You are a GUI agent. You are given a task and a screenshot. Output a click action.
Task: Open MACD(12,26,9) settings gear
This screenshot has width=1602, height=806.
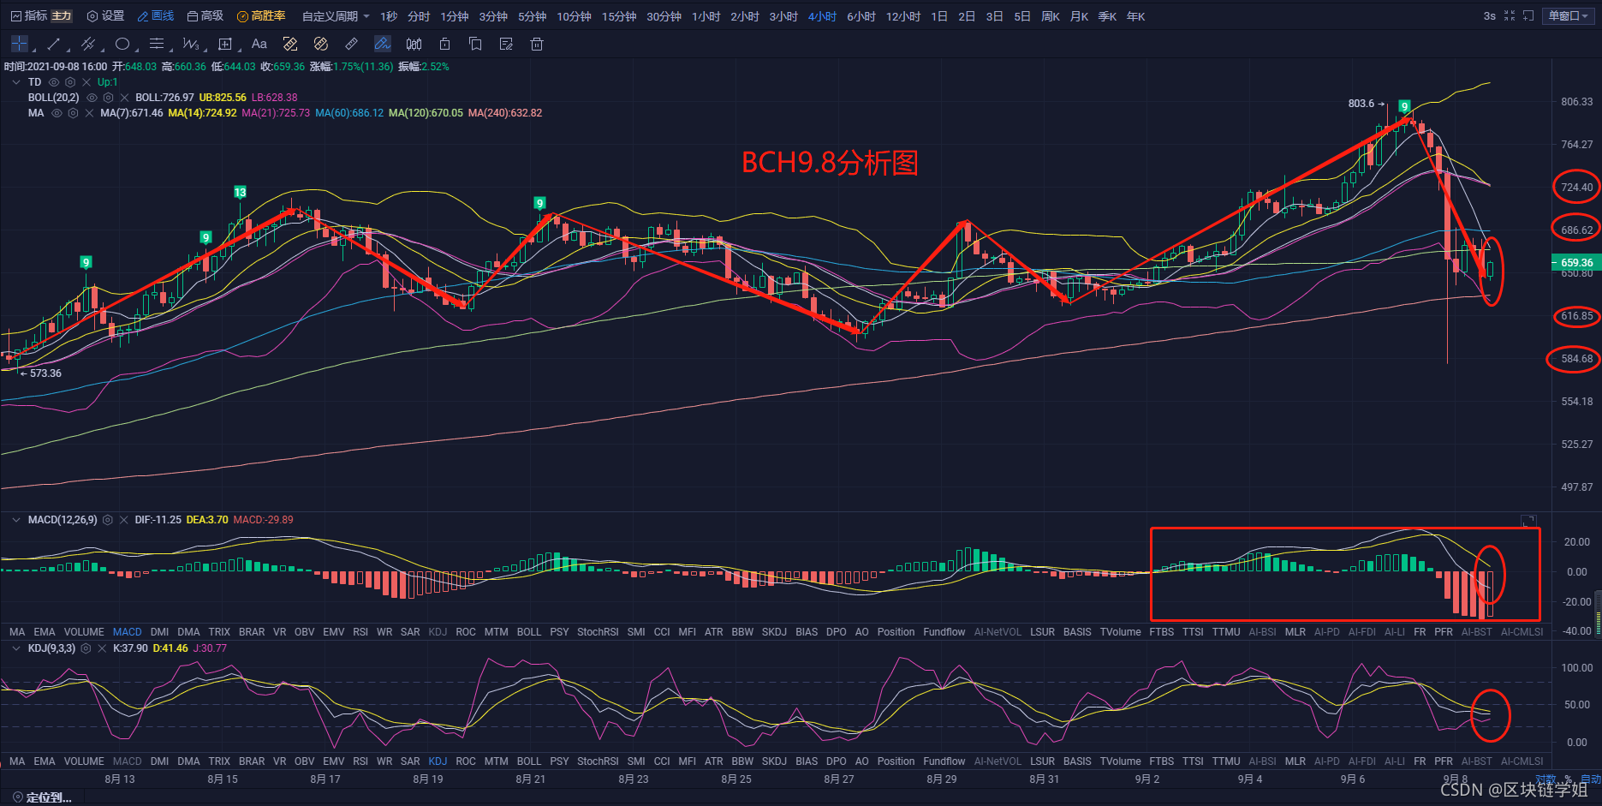coord(108,520)
